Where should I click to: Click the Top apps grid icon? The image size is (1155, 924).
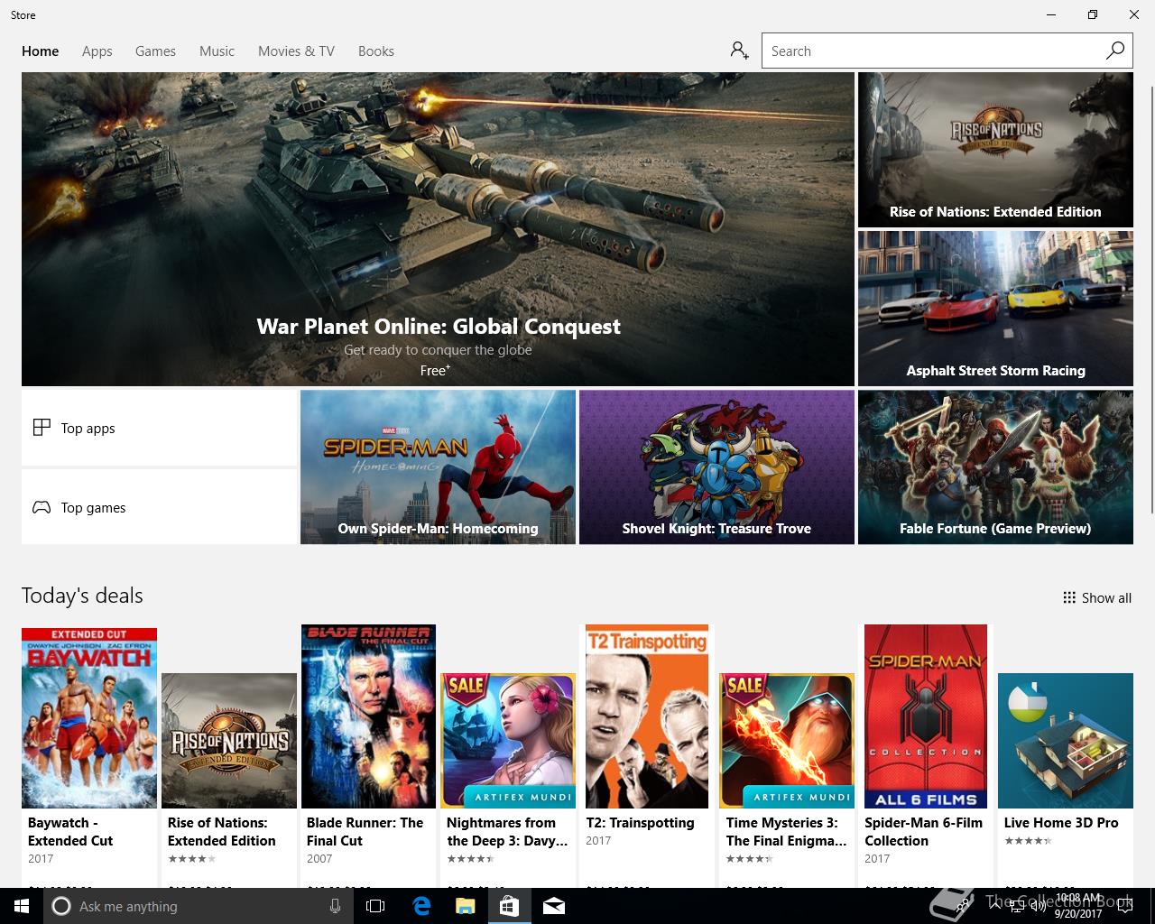click(x=42, y=428)
